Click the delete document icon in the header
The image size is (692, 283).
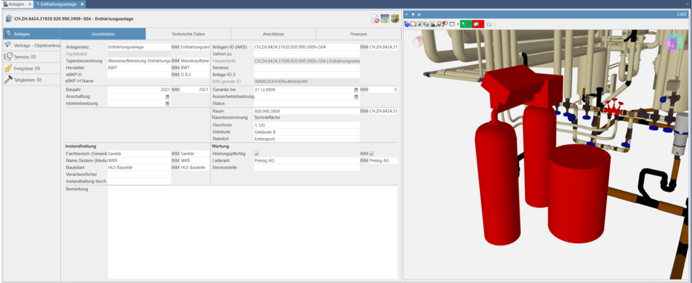click(375, 19)
